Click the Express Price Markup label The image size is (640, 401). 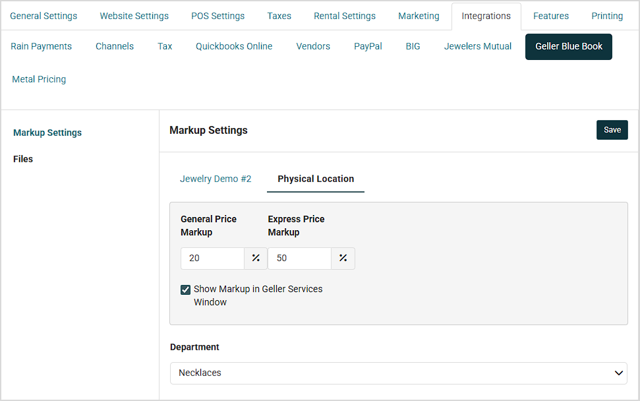pyautogui.click(x=297, y=226)
